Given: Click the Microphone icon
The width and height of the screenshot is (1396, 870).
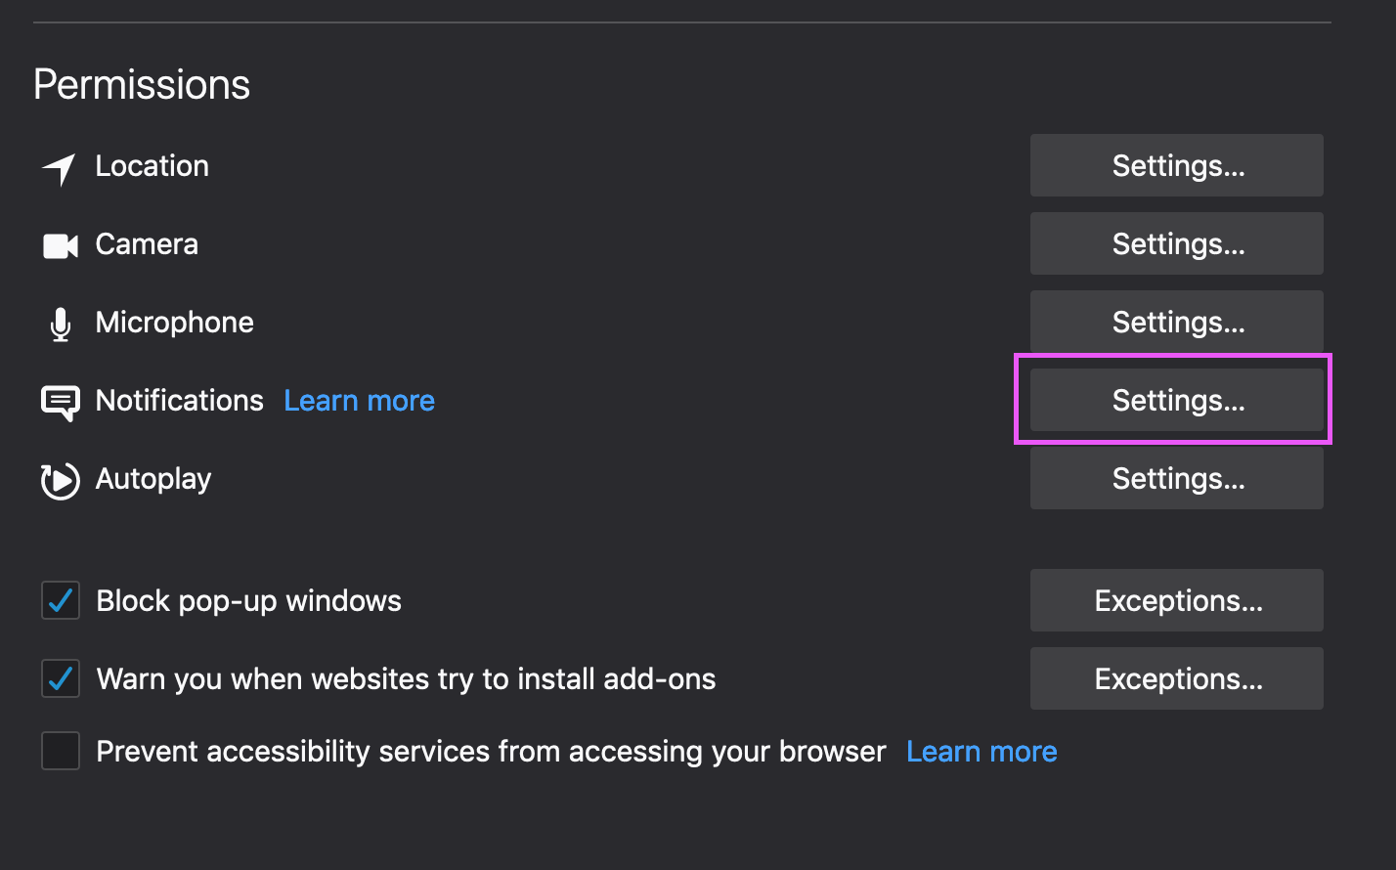Looking at the screenshot, I should 60,324.
